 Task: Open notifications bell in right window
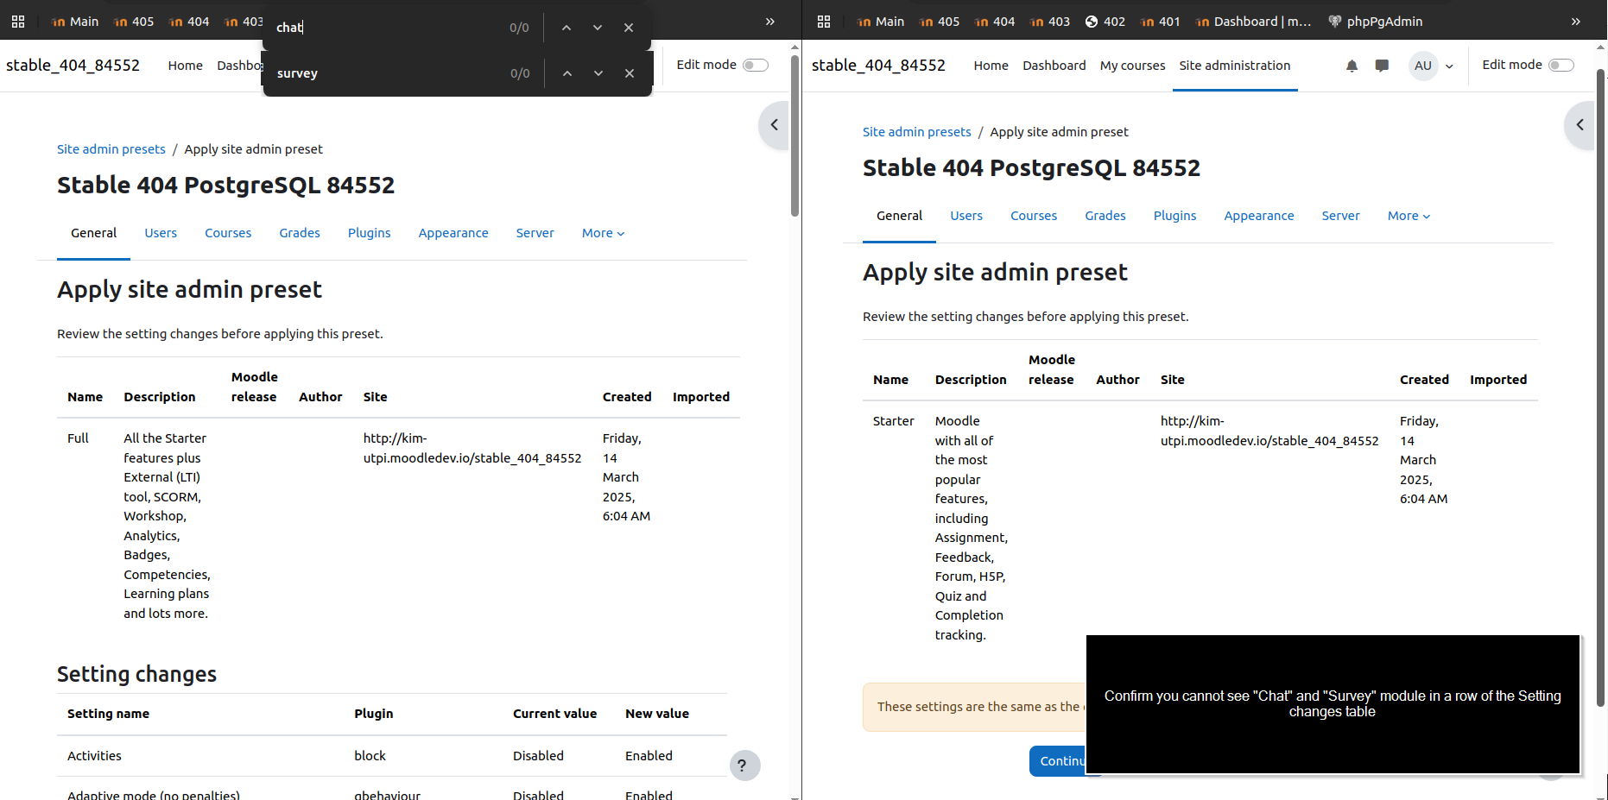(x=1352, y=66)
